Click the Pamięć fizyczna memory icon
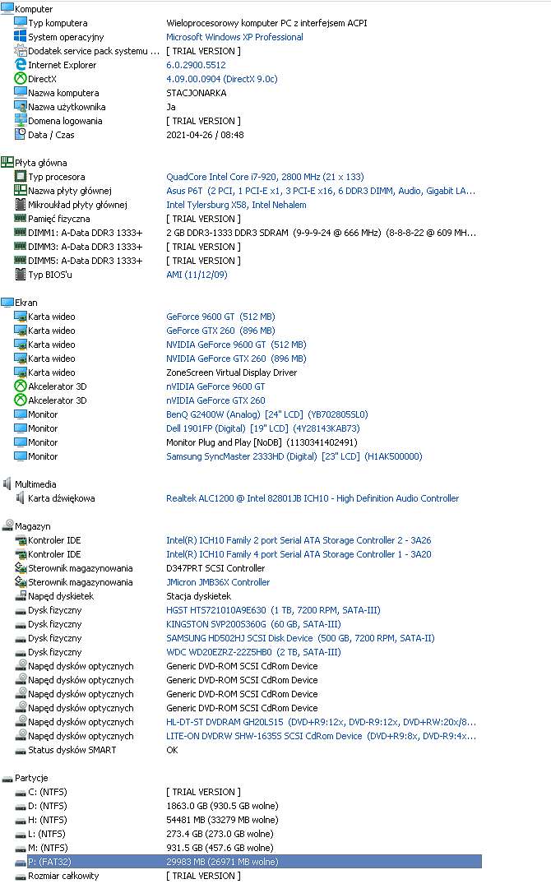Screen dimensions: 551x893 pos(21,218)
